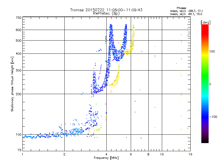
Task: Click the 'Frequency [MHz]' x-axis label
Action: [x=106, y=158]
